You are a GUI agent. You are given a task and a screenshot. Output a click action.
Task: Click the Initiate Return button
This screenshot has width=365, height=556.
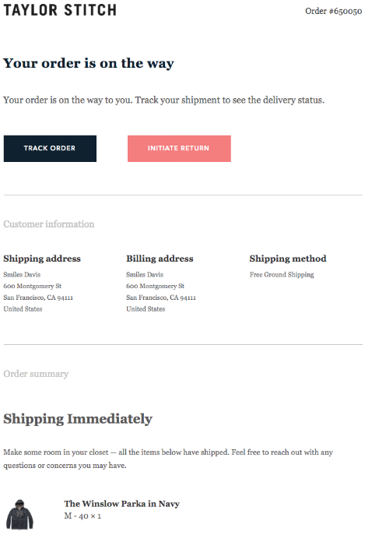(179, 149)
